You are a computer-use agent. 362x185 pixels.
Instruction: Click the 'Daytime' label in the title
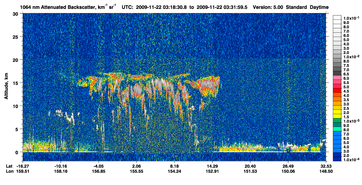tap(319, 7)
